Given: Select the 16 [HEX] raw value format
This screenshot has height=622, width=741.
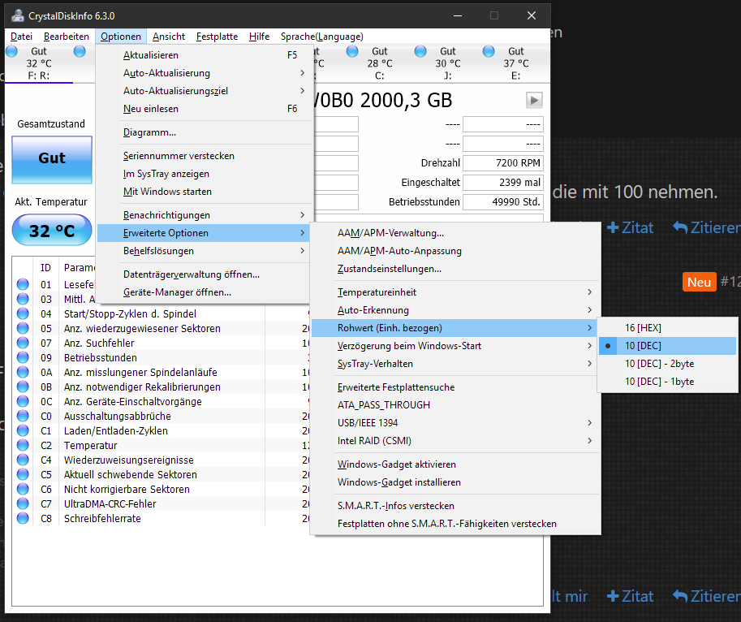Looking at the screenshot, I should pyautogui.click(x=667, y=328).
